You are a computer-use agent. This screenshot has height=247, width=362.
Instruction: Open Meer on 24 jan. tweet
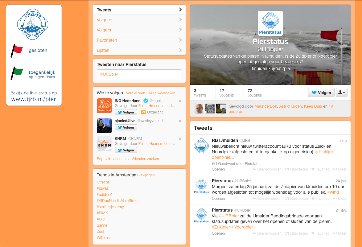[339, 199]
